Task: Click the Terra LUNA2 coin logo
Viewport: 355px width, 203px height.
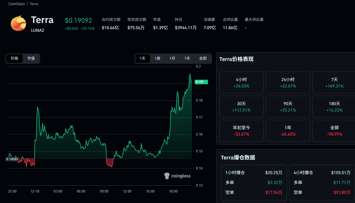Action: click(18, 23)
